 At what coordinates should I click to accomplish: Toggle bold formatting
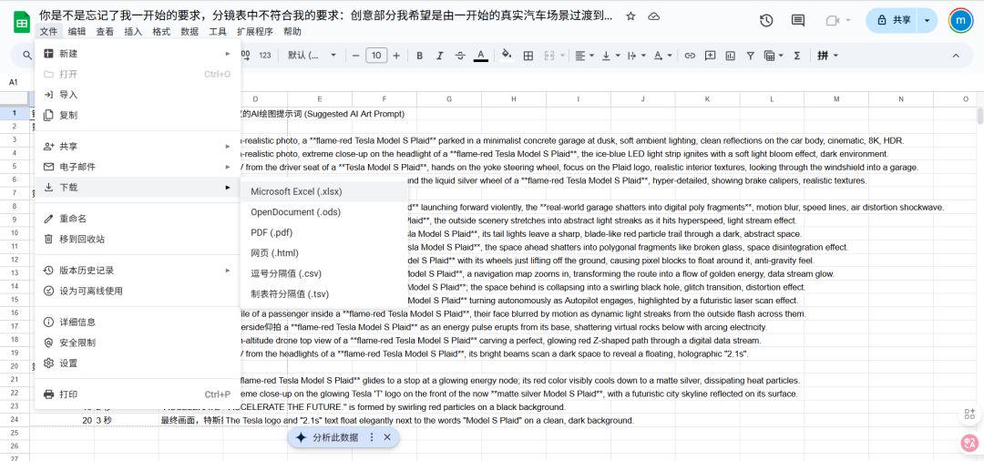click(419, 56)
